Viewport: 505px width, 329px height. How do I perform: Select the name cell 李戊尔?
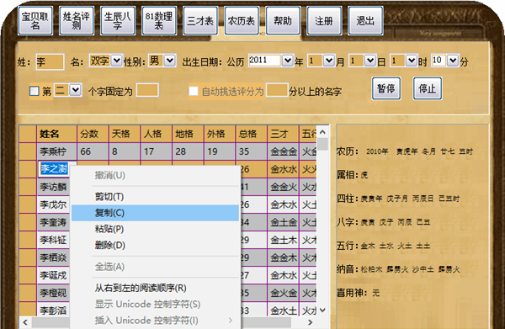[x=54, y=204]
